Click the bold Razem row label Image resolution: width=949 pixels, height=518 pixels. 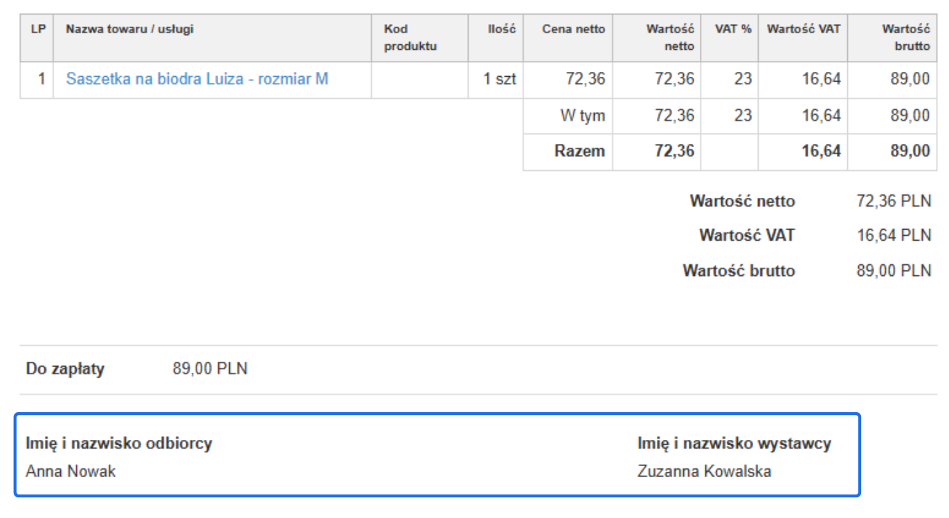pyautogui.click(x=579, y=151)
